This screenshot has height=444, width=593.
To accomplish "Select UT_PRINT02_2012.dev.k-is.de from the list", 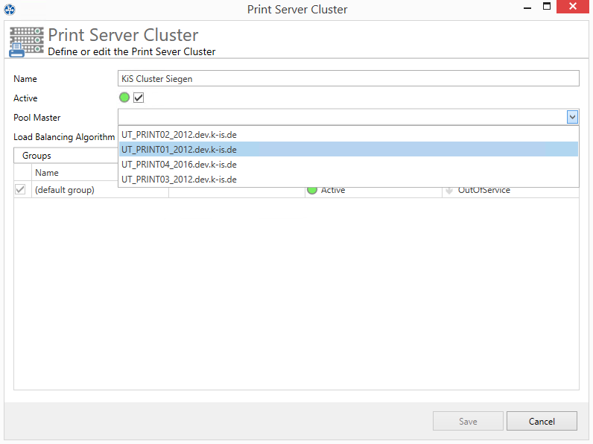I will [x=179, y=135].
